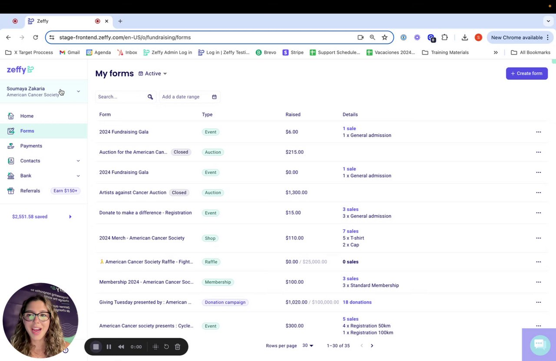The height and width of the screenshot is (361, 556).
Task: Restart the recording
Action: click(x=166, y=347)
